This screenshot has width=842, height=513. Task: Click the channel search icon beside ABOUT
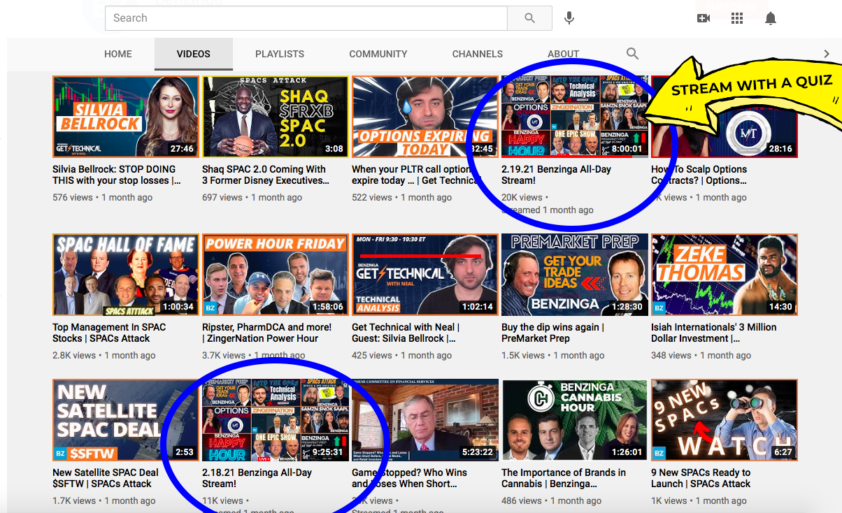(631, 53)
